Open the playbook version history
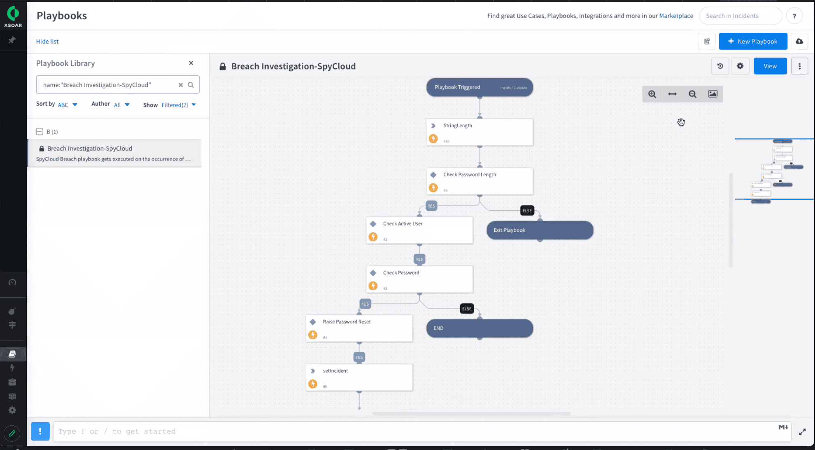This screenshot has height=450, width=815. tap(720, 66)
